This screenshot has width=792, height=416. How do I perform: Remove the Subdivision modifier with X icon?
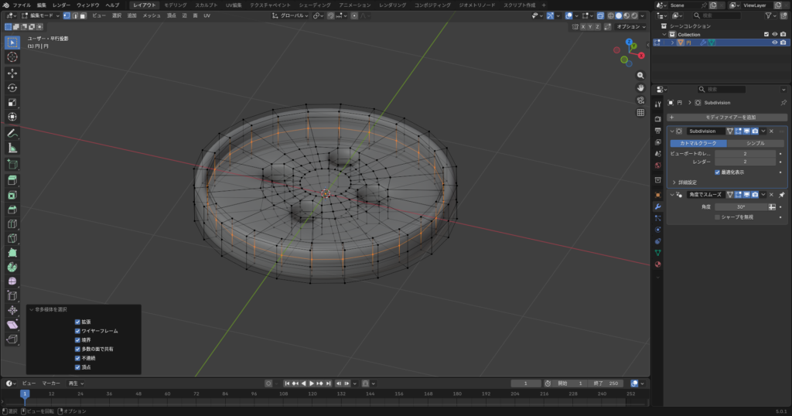tap(771, 131)
